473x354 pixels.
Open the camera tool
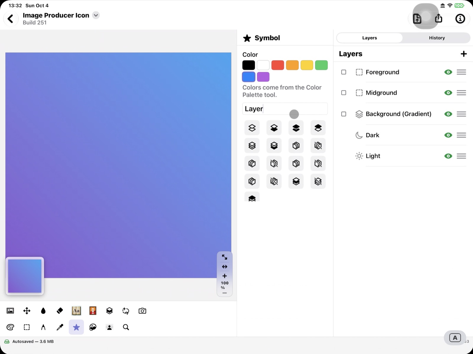tap(142, 311)
